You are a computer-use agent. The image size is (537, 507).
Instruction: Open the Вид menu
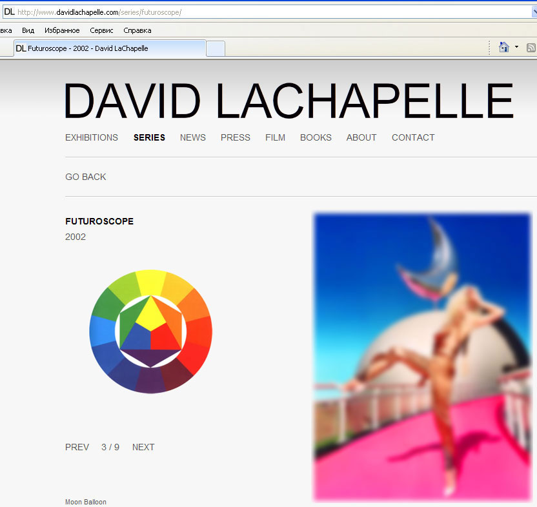point(28,30)
